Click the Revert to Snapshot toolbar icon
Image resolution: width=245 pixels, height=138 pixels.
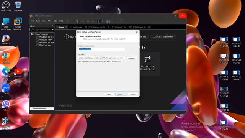point(88,21)
